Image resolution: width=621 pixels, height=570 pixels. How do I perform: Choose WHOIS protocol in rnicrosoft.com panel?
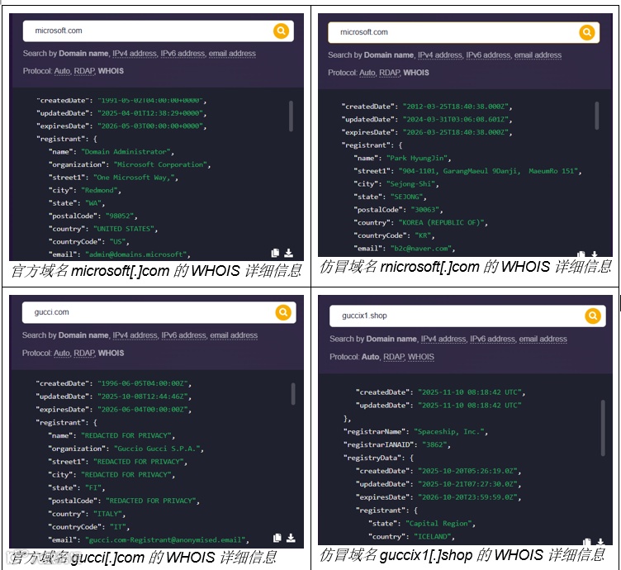[416, 73]
